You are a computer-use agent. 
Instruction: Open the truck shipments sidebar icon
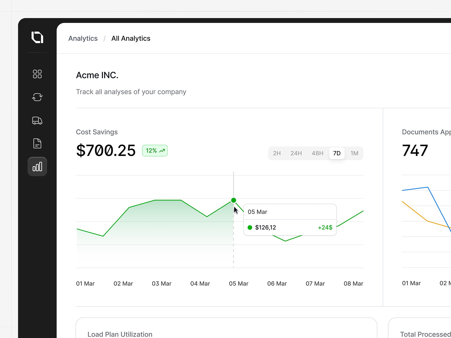click(x=37, y=121)
